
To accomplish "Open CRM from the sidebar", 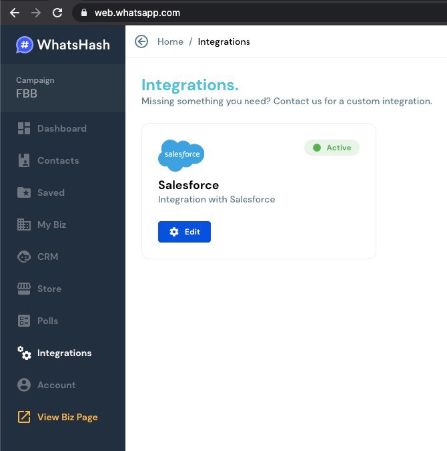I will 63,257.
